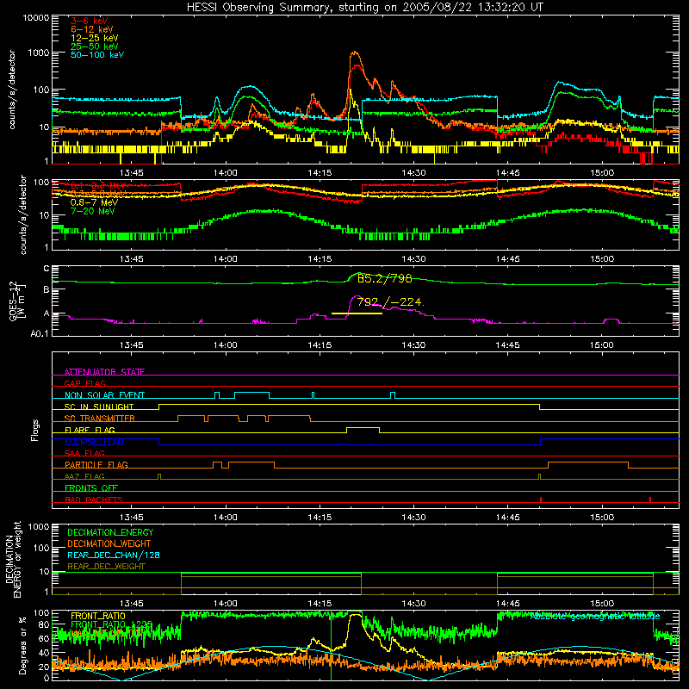Click the DECIMATION_WEIGHT legend label
Image resolution: width=689 pixels, height=689 pixels.
pyautogui.click(x=109, y=543)
